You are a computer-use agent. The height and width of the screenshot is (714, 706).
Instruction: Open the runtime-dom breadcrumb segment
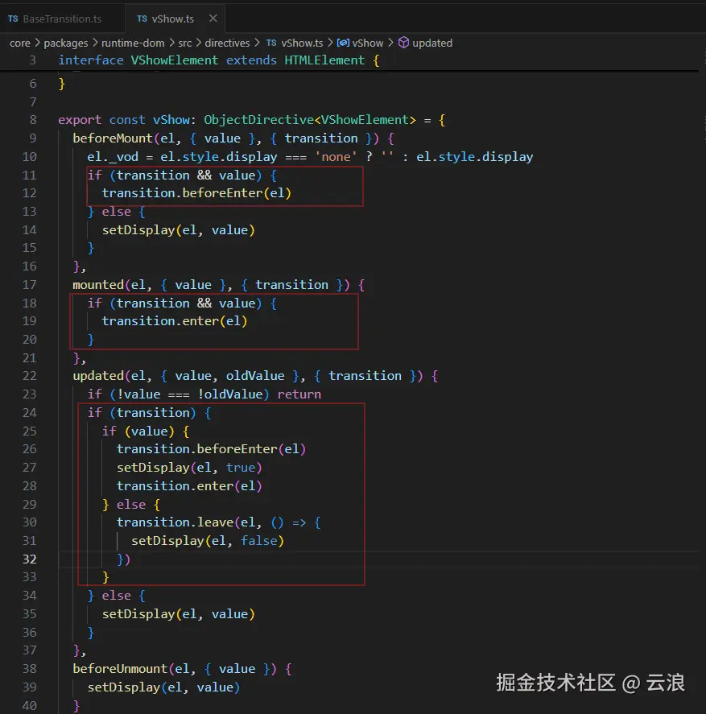click(133, 43)
